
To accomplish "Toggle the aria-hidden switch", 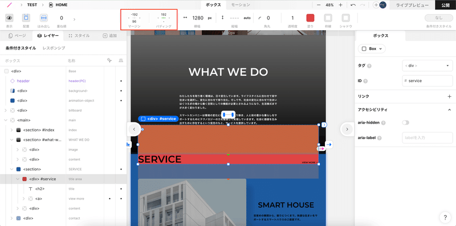I will (x=405, y=122).
